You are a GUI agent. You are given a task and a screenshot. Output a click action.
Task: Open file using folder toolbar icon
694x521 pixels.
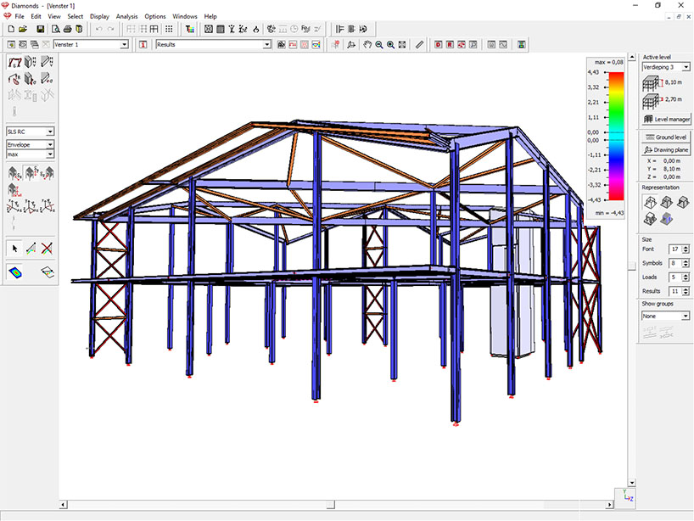point(23,29)
